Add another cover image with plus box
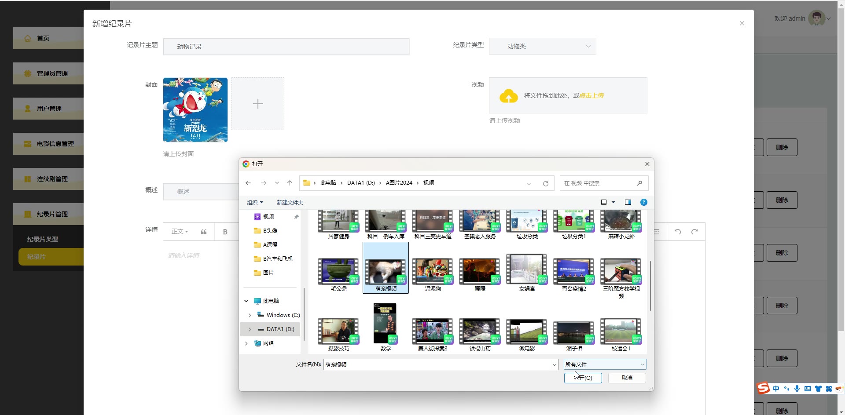Screen dimensions: 845x415 pos(258,104)
